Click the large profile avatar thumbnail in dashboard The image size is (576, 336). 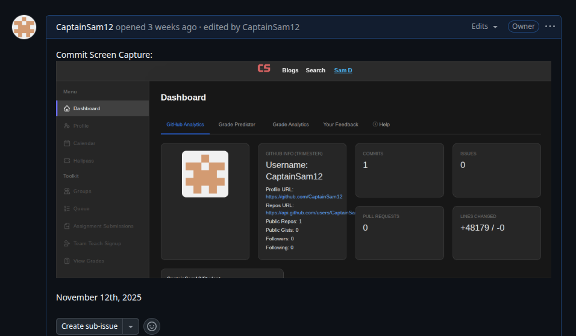(205, 174)
